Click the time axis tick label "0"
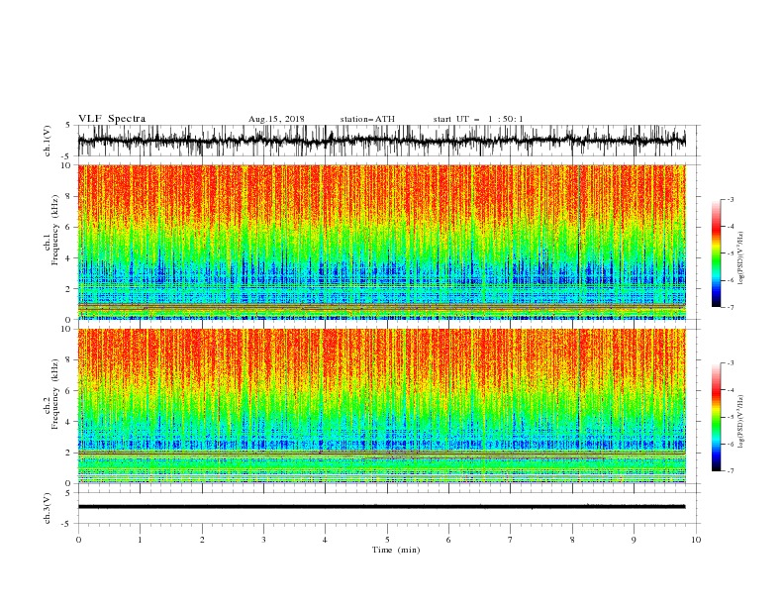This screenshot has height=606, width=784. coord(78,540)
